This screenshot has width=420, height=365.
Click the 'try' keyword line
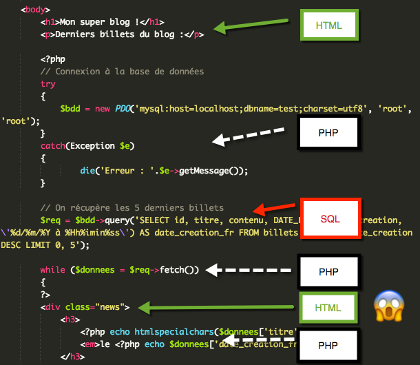pos(48,84)
